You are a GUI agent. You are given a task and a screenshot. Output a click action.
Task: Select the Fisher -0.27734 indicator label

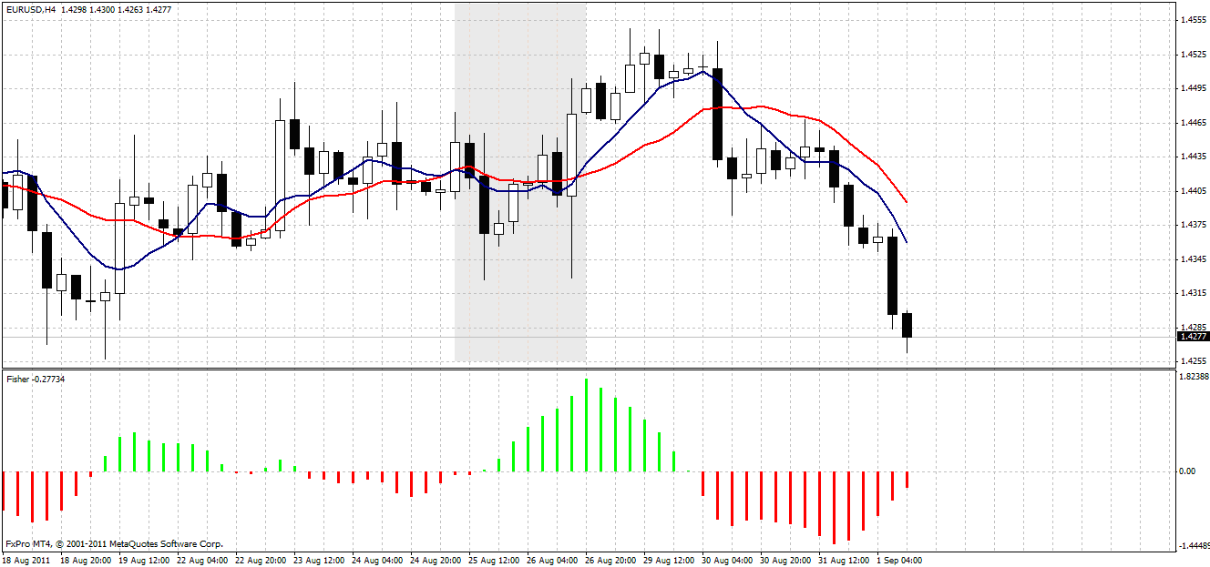(35, 378)
